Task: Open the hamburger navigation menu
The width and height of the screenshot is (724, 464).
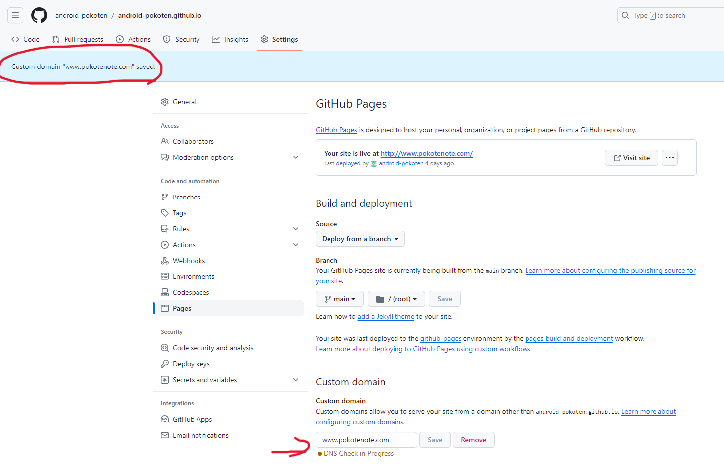Action: point(15,15)
